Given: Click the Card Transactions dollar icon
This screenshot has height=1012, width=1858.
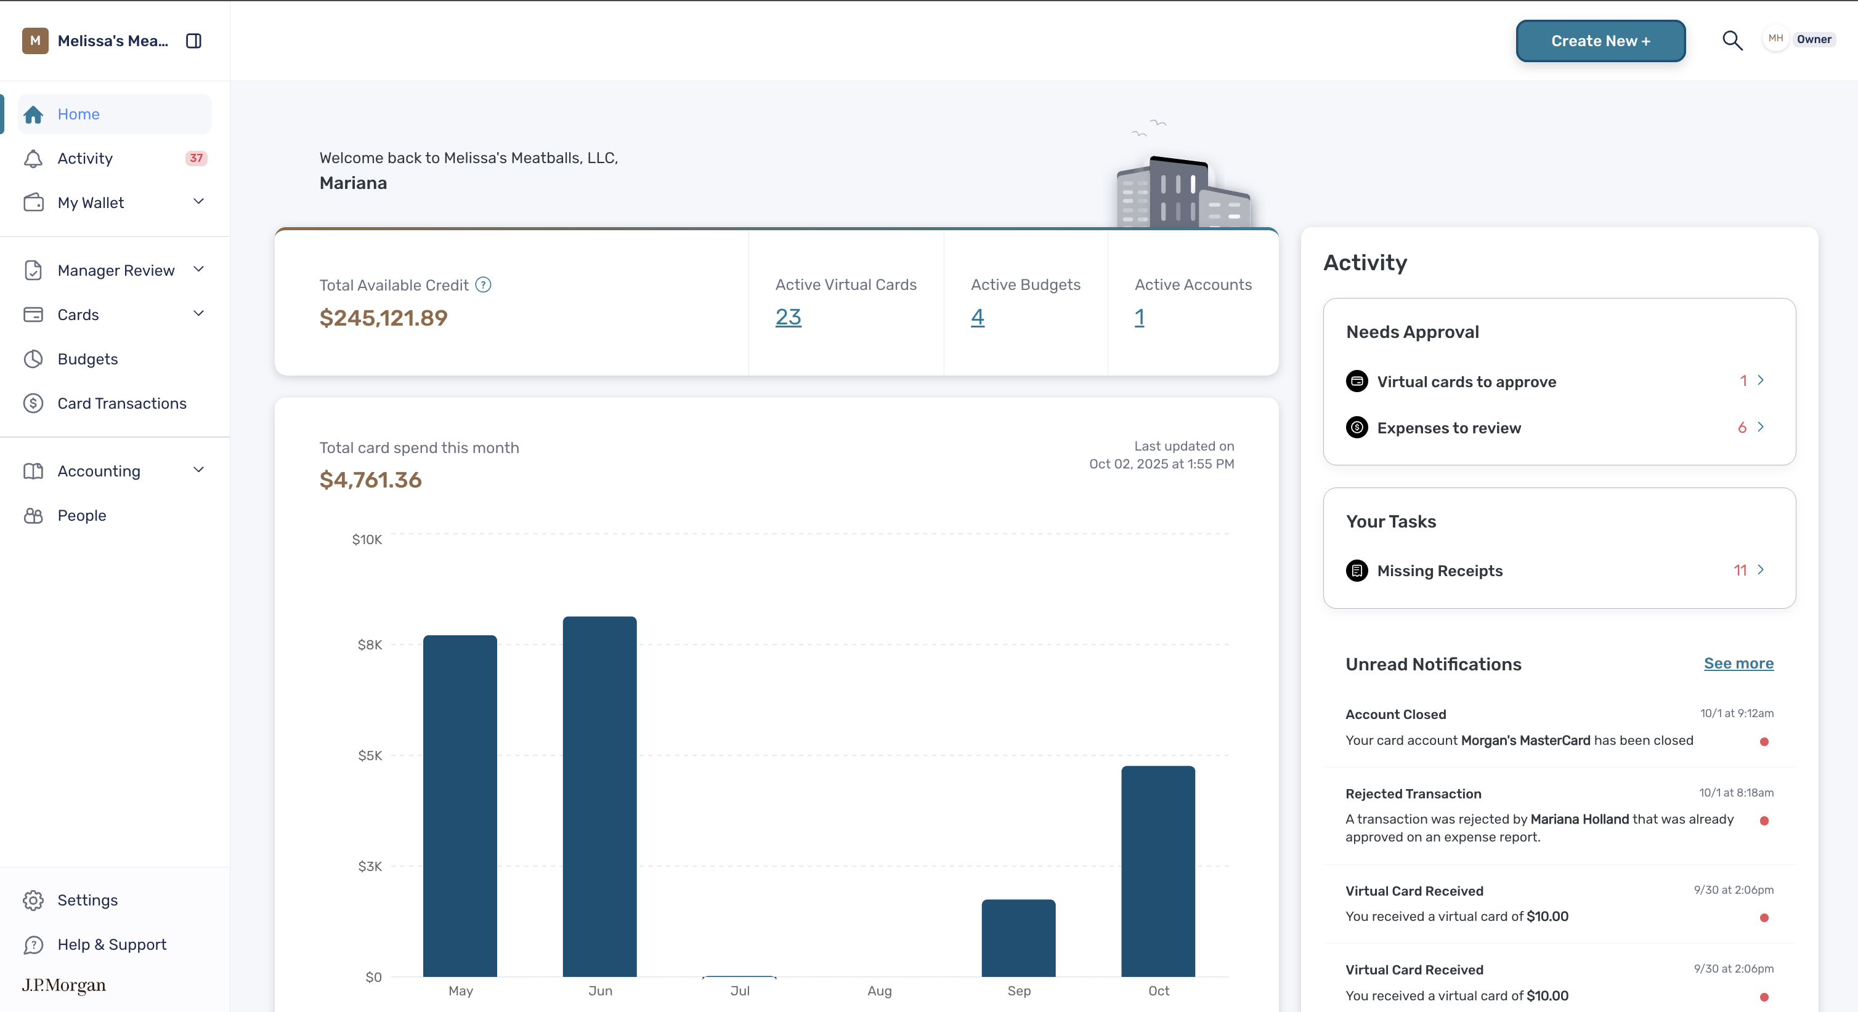Looking at the screenshot, I should tap(33, 404).
